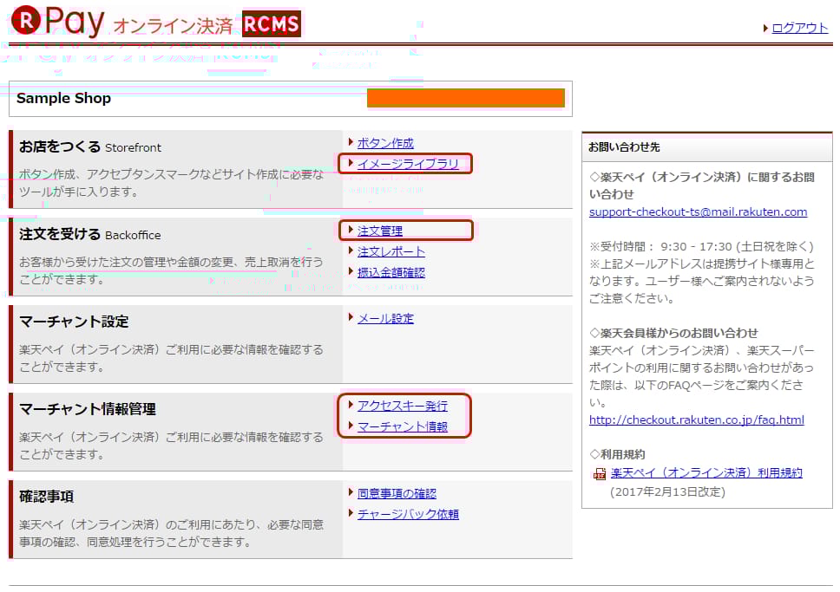Click the マーチャント情報管理 heading
Screen dimensions: 840x592
pos(88,409)
